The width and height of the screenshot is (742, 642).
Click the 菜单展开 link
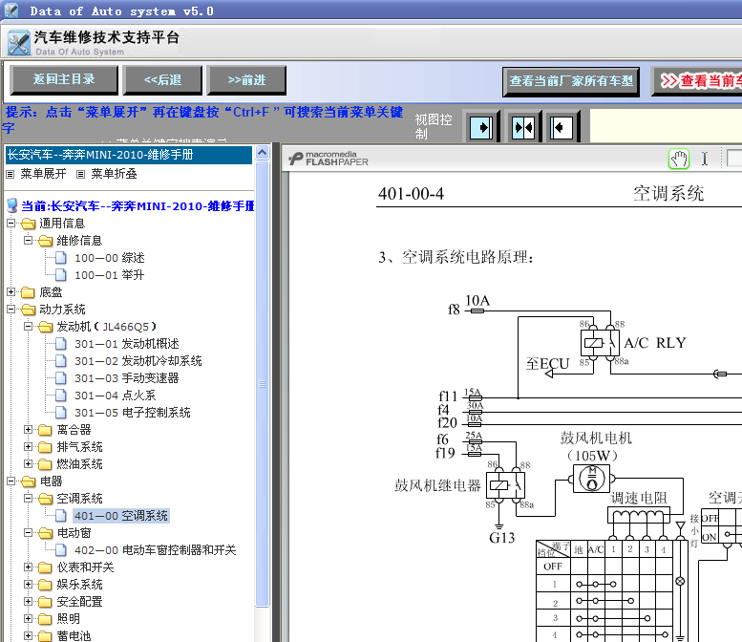[x=43, y=174]
